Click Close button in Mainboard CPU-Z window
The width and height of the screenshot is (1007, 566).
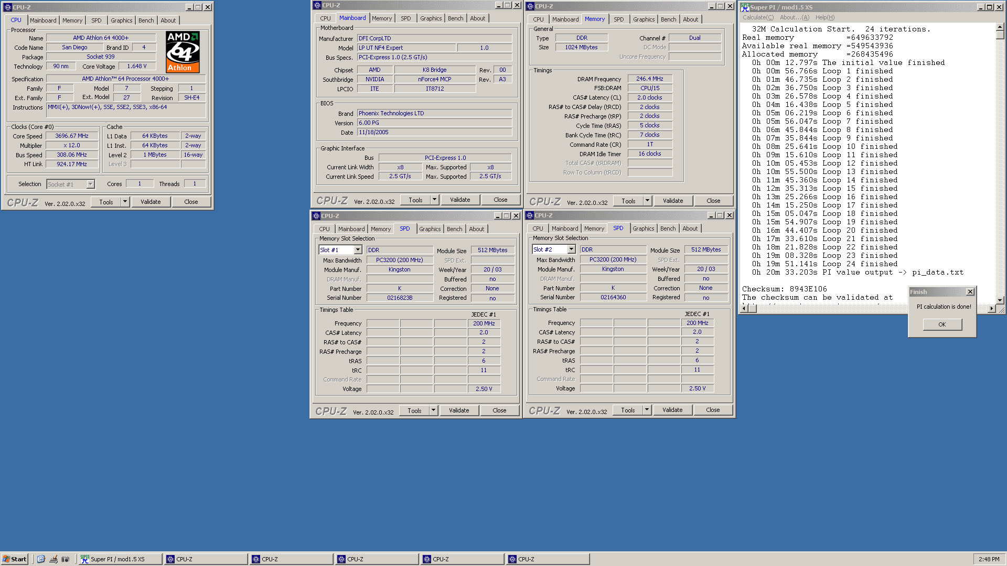coord(500,200)
